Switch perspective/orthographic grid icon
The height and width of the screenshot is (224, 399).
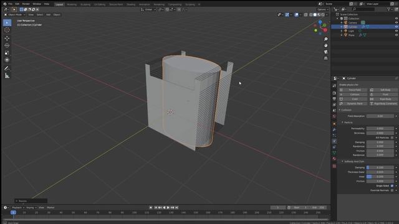(325, 58)
